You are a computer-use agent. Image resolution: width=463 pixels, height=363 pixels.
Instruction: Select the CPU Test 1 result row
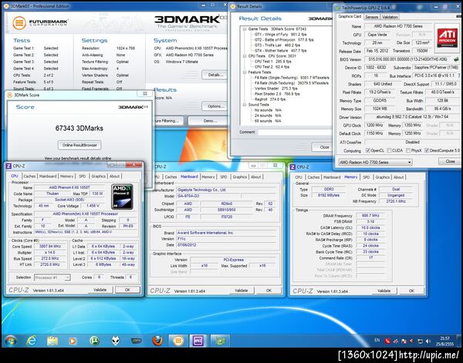273,62
